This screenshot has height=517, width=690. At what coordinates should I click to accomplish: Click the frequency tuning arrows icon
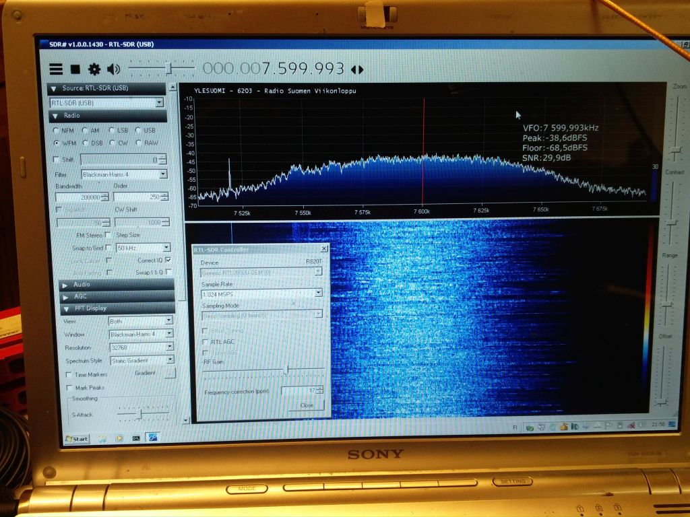(357, 69)
